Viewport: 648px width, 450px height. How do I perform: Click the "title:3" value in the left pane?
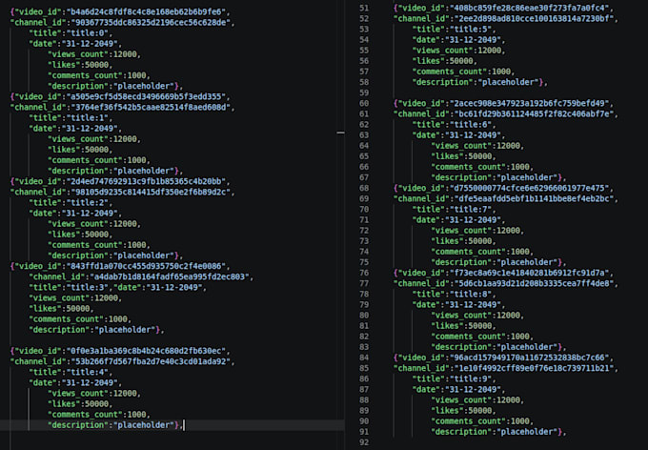89,288
